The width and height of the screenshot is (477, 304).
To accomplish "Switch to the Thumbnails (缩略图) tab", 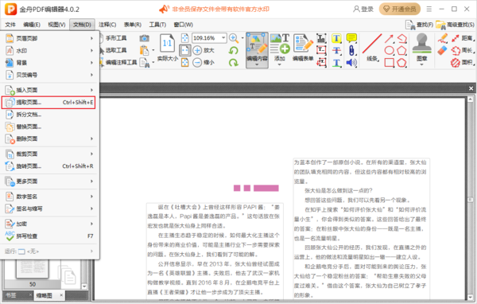I will click(x=45, y=295).
